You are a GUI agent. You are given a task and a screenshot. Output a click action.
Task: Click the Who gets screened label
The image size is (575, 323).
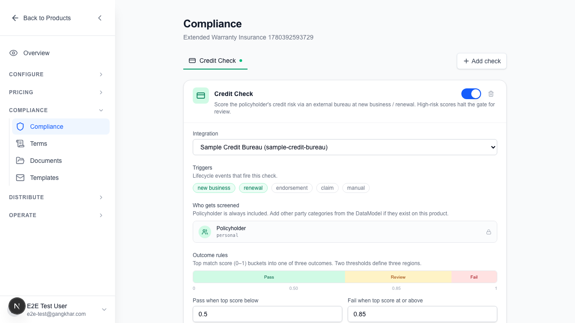pos(216,205)
